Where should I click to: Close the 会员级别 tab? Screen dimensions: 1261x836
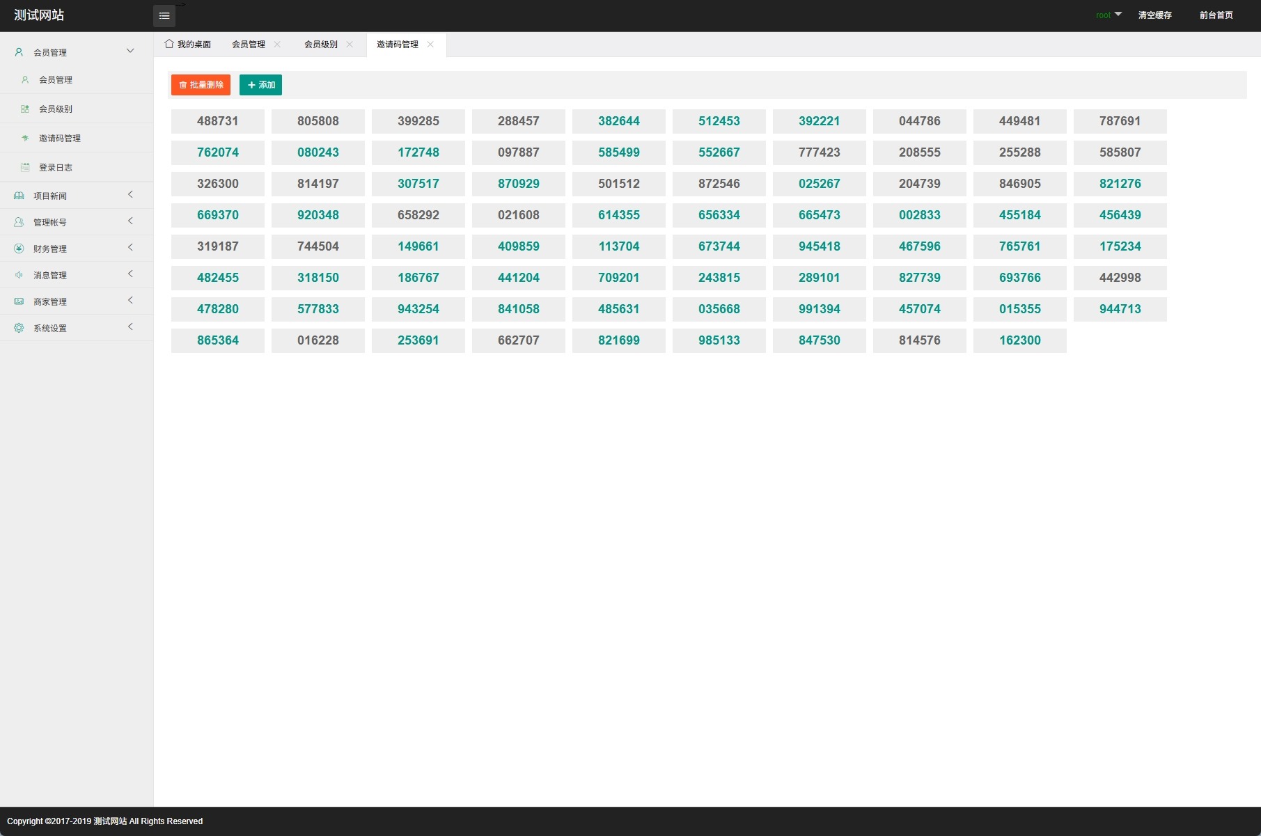tap(350, 45)
